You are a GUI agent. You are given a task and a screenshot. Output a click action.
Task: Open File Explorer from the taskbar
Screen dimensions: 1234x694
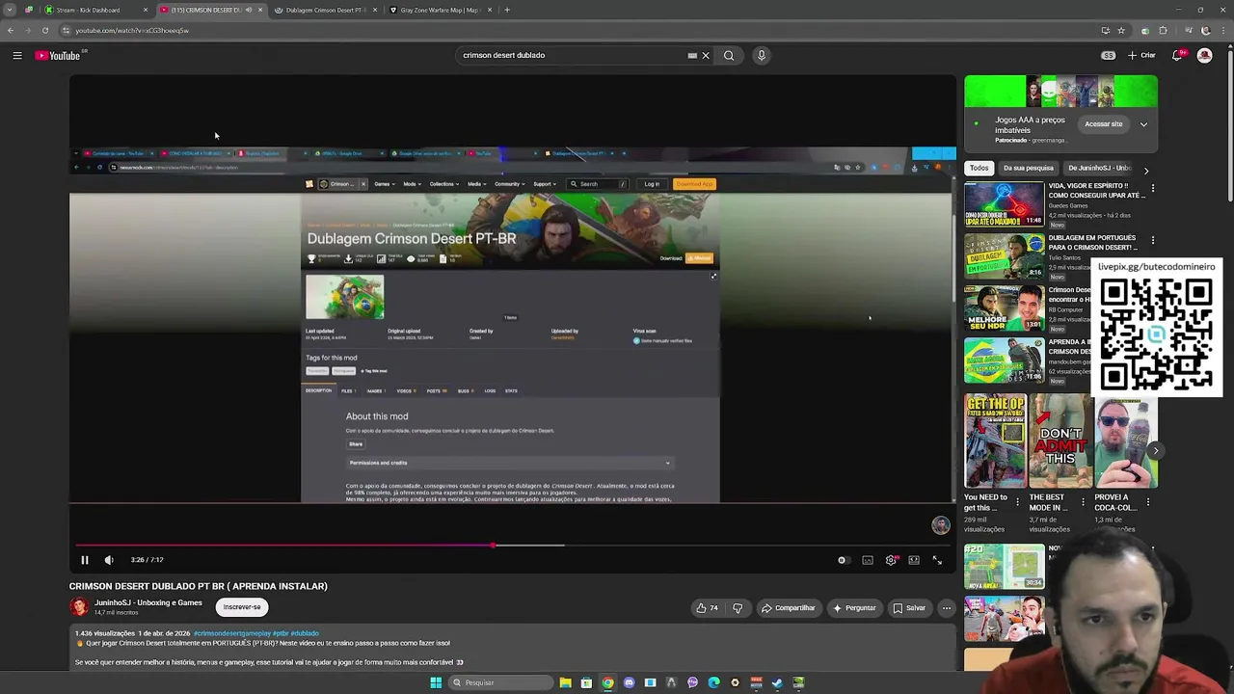coord(565,682)
